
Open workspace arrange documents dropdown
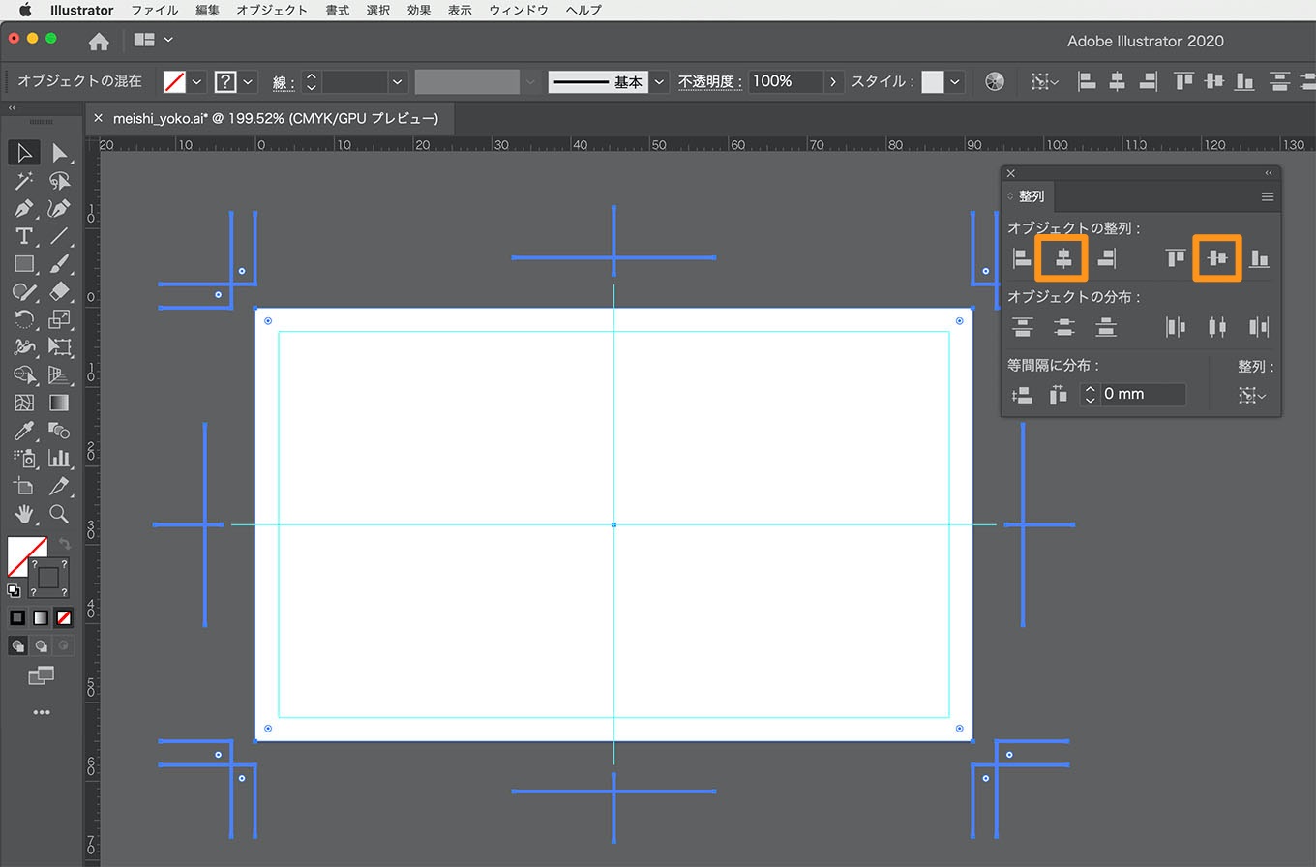coord(154,40)
